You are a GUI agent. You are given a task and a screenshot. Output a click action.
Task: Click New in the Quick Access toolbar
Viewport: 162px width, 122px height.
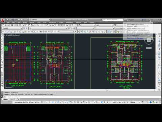click(x=7, y=20)
